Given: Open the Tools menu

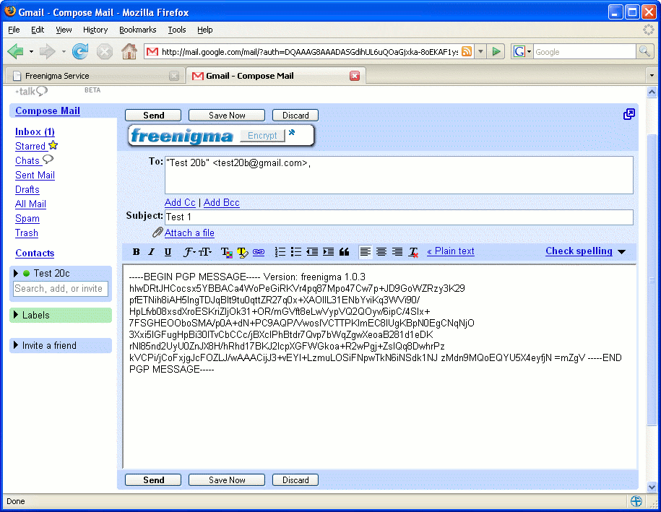Looking at the screenshot, I should (x=177, y=30).
